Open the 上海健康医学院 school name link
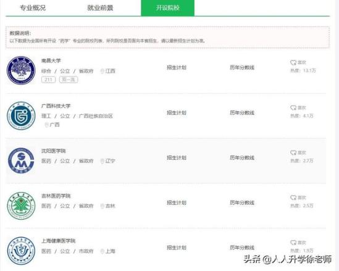The width and height of the screenshot is (339, 271). (x=59, y=241)
